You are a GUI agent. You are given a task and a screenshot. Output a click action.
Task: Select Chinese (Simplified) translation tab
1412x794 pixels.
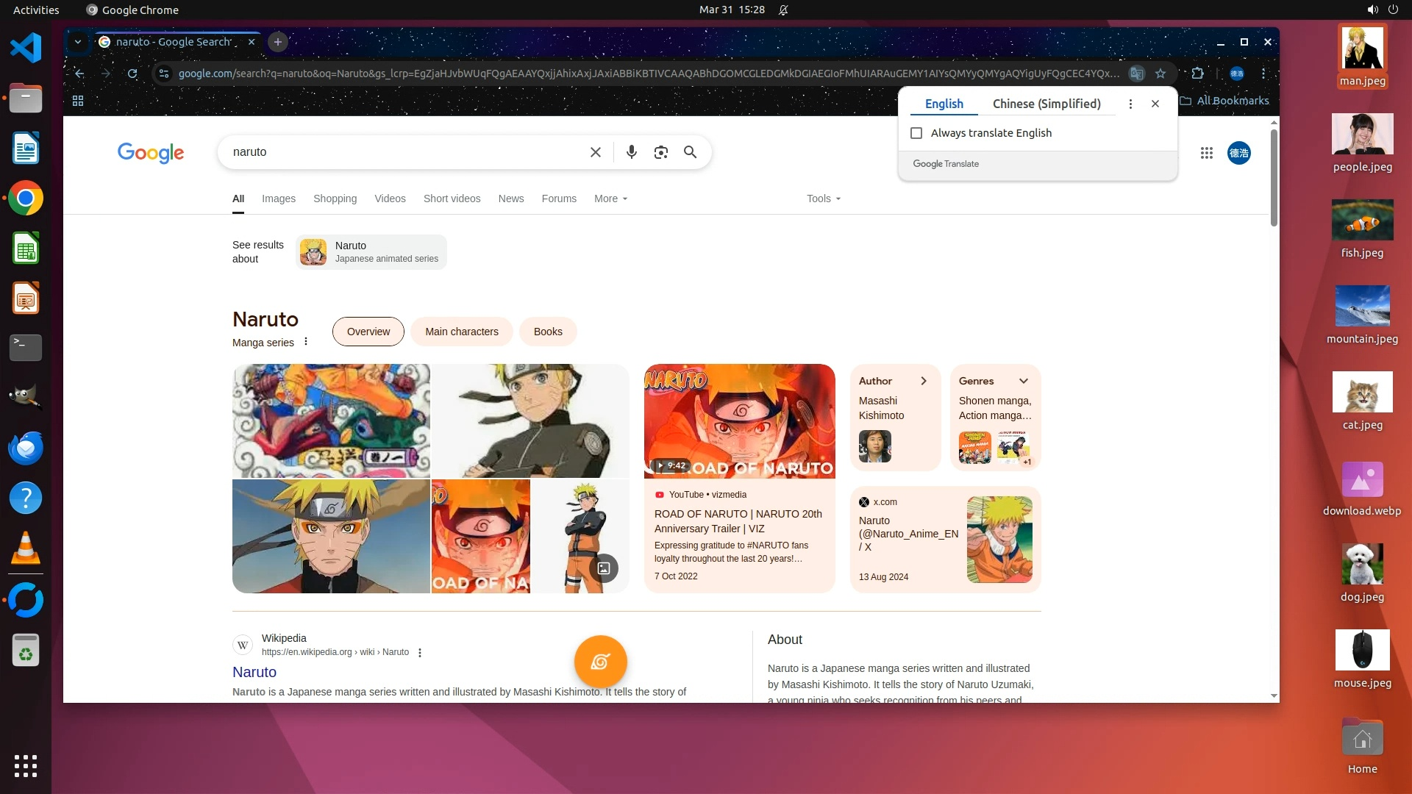coord(1046,104)
